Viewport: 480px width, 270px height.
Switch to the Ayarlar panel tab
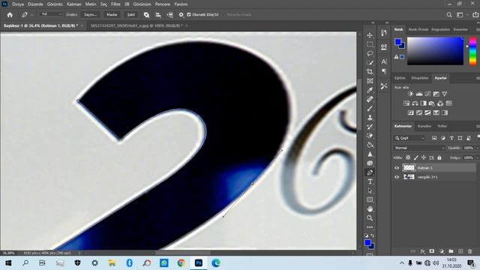pos(440,78)
